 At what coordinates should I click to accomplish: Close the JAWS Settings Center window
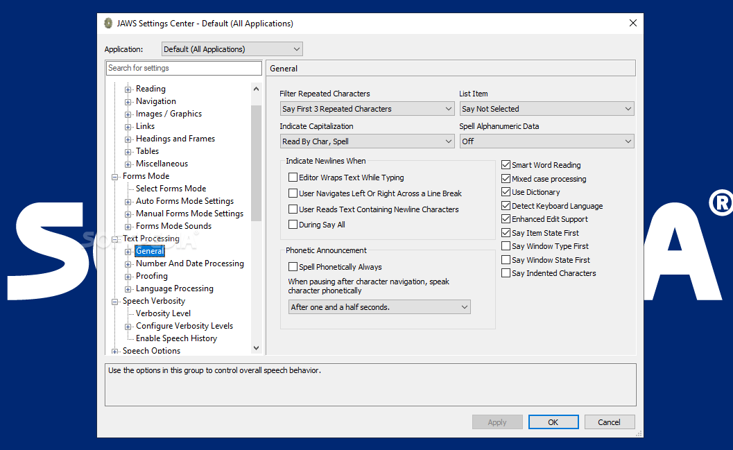633,24
